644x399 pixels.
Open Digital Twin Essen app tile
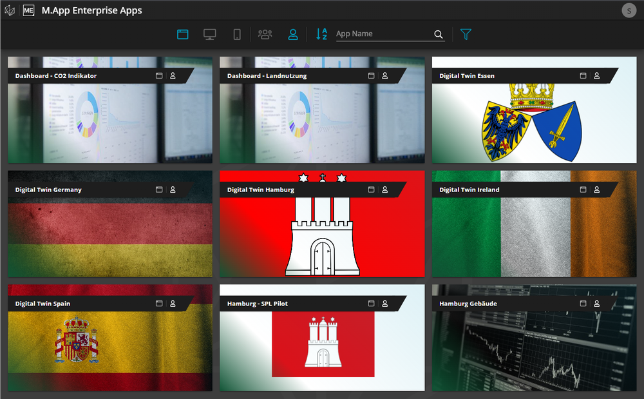pos(534,110)
